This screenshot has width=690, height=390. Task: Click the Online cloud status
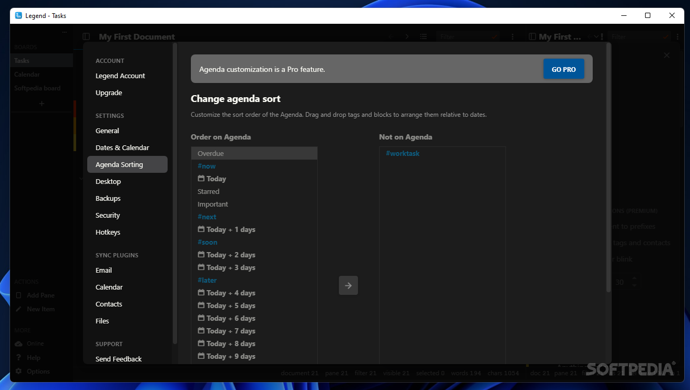(x=30, y=343)
